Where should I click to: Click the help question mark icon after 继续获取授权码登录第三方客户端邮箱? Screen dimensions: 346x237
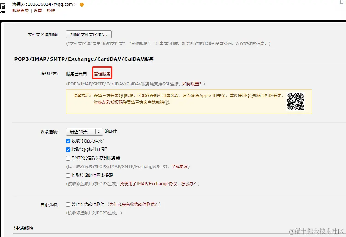click(x=167, y=102)
